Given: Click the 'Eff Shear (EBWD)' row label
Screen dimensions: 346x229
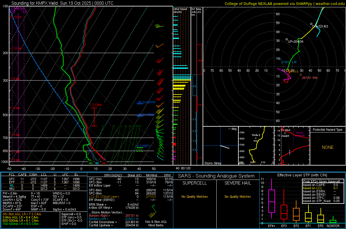Looking at the screenshot, I should pyautogui.click(x=101, y=200).
